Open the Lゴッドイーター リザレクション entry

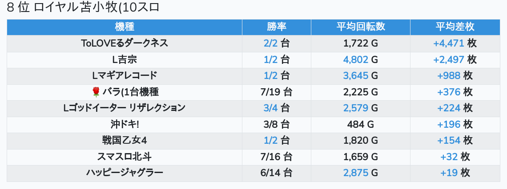click(x=125, y=108)
